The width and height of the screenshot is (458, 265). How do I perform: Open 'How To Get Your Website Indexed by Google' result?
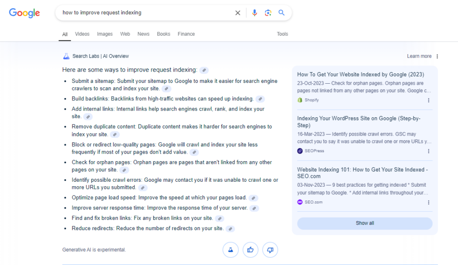coord(361,75)
